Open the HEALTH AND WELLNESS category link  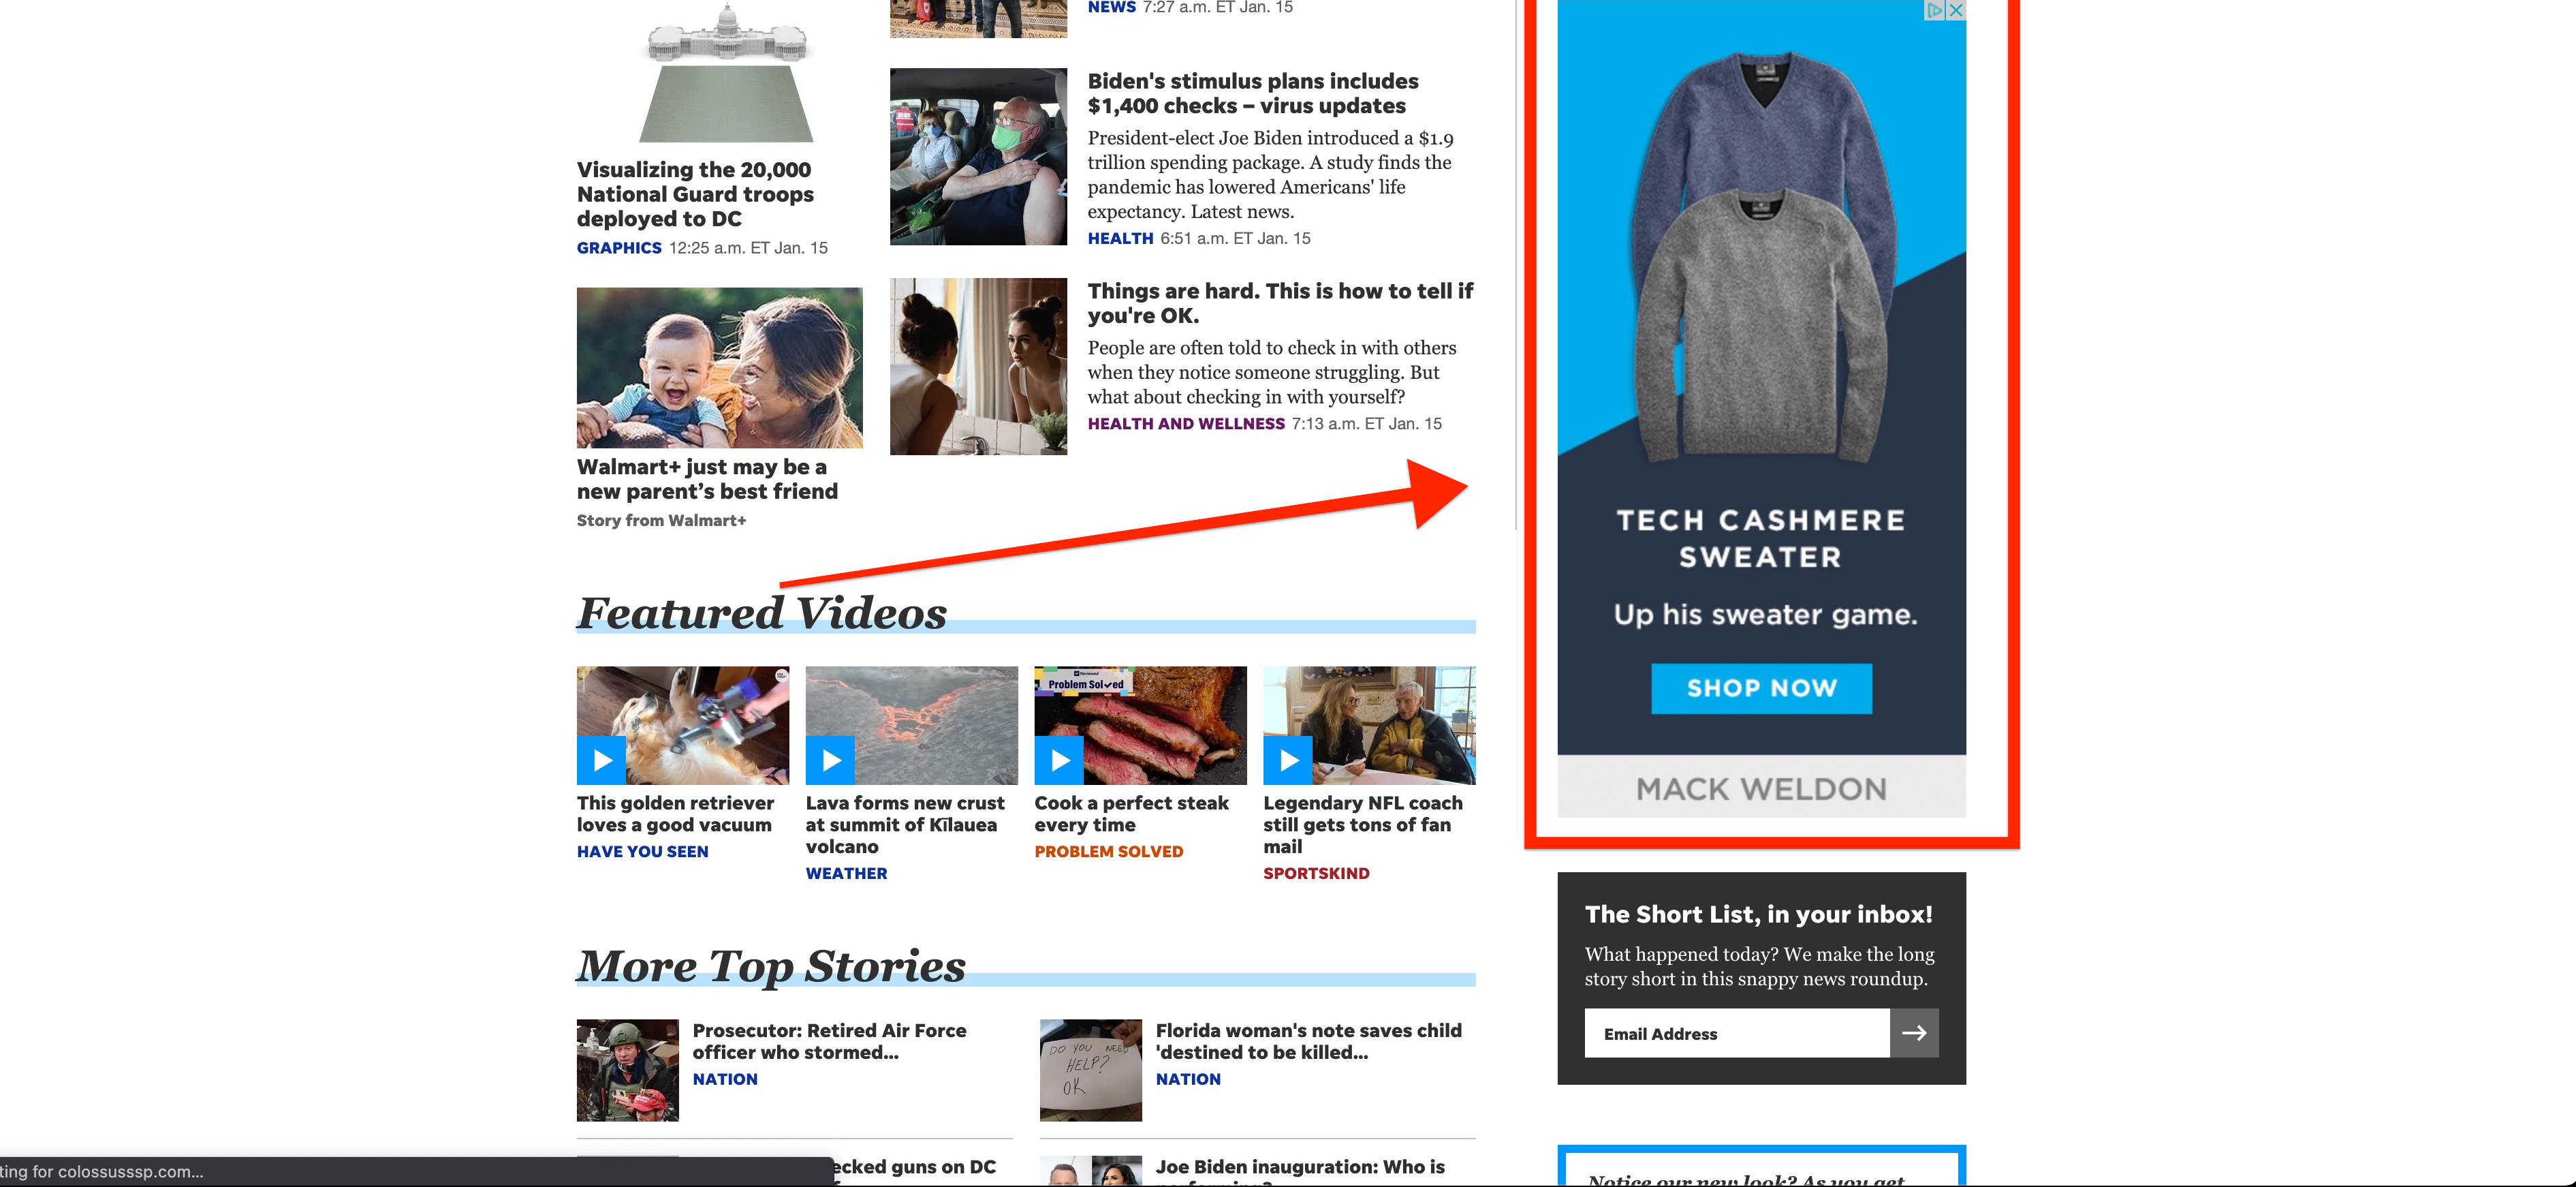1186,424
